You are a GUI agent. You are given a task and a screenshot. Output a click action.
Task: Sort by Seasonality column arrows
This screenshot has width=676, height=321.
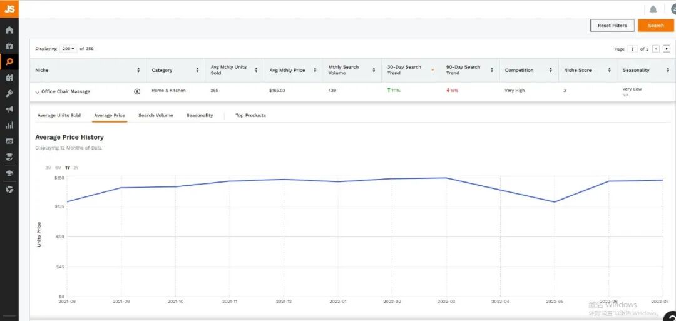tap(668, 70)
